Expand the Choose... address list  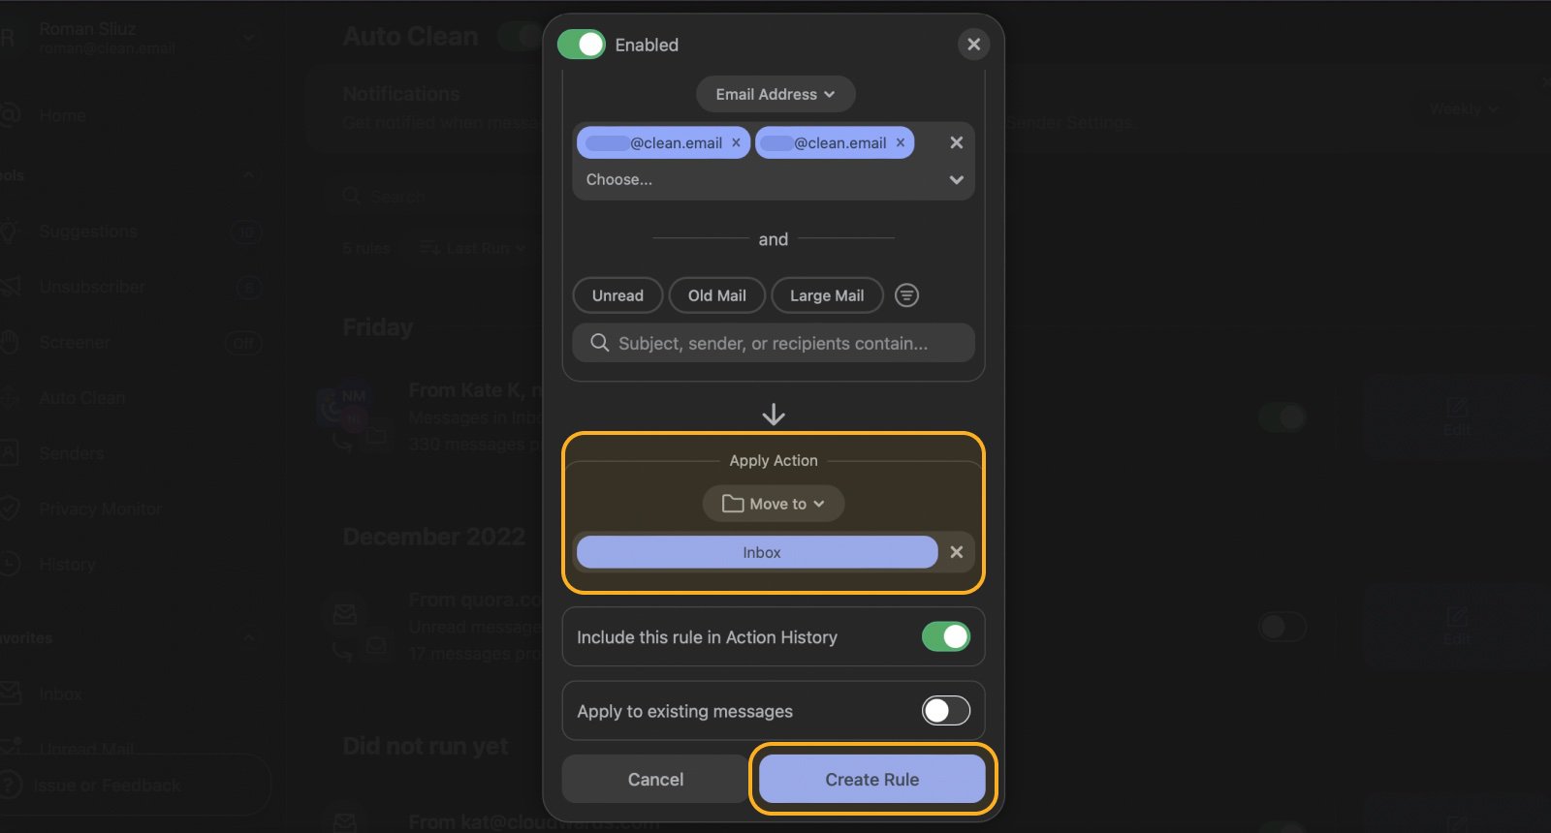click(x=956, y=180)
